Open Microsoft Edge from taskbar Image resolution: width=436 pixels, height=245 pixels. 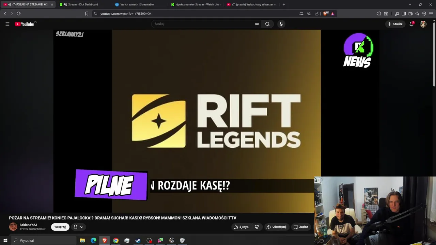click(93, 241)
